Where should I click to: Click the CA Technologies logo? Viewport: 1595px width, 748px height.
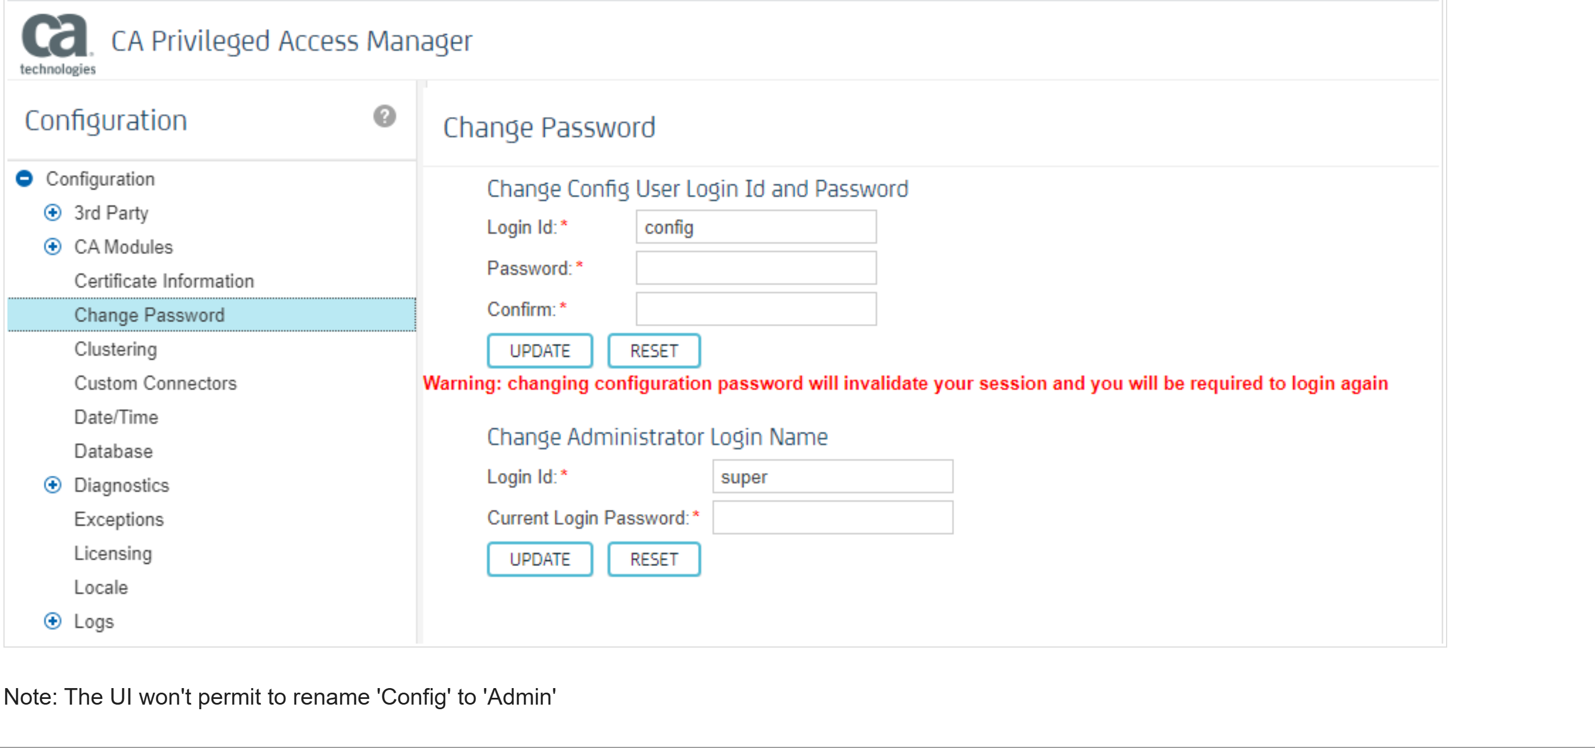[57, 43]
